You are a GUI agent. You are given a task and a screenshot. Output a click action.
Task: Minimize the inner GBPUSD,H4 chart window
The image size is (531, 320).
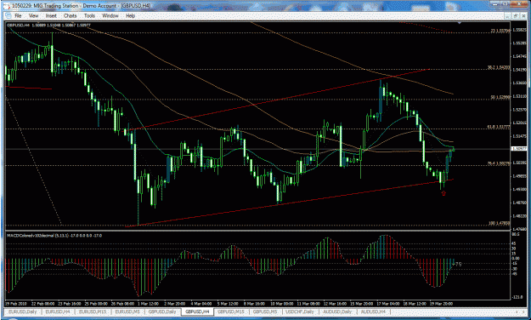[x=507, y=15]
